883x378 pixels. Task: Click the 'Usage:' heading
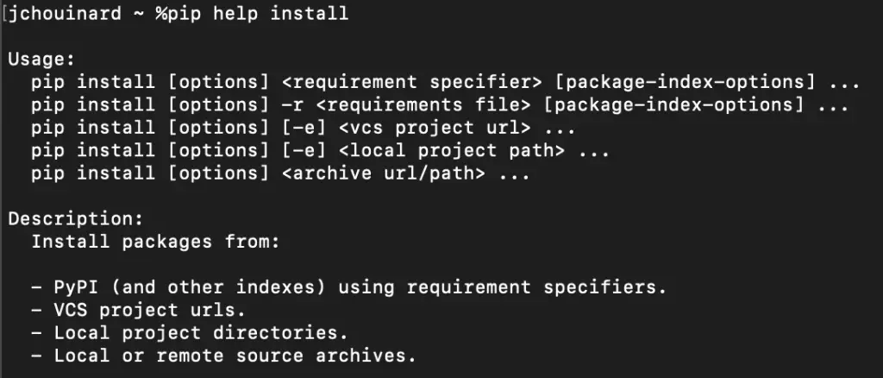coord(41,60)
